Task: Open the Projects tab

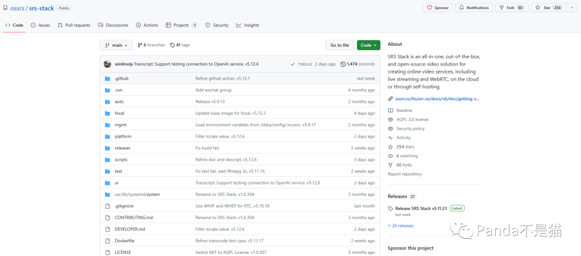Action: [181, 25]
